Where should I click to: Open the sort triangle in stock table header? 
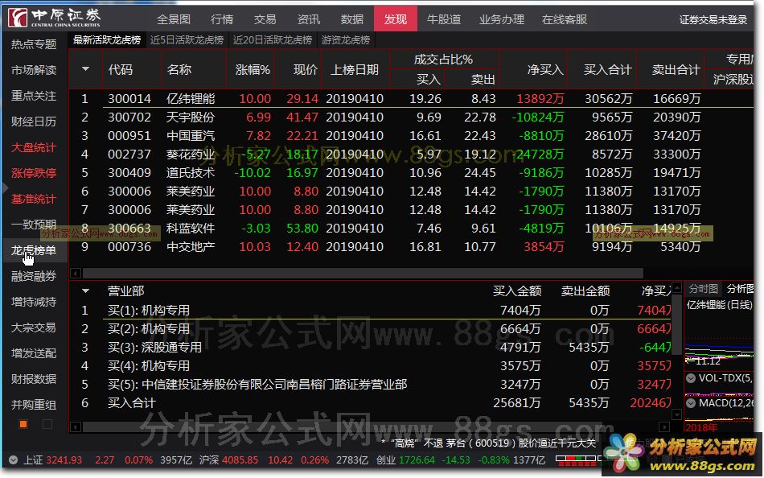point(85,68)
